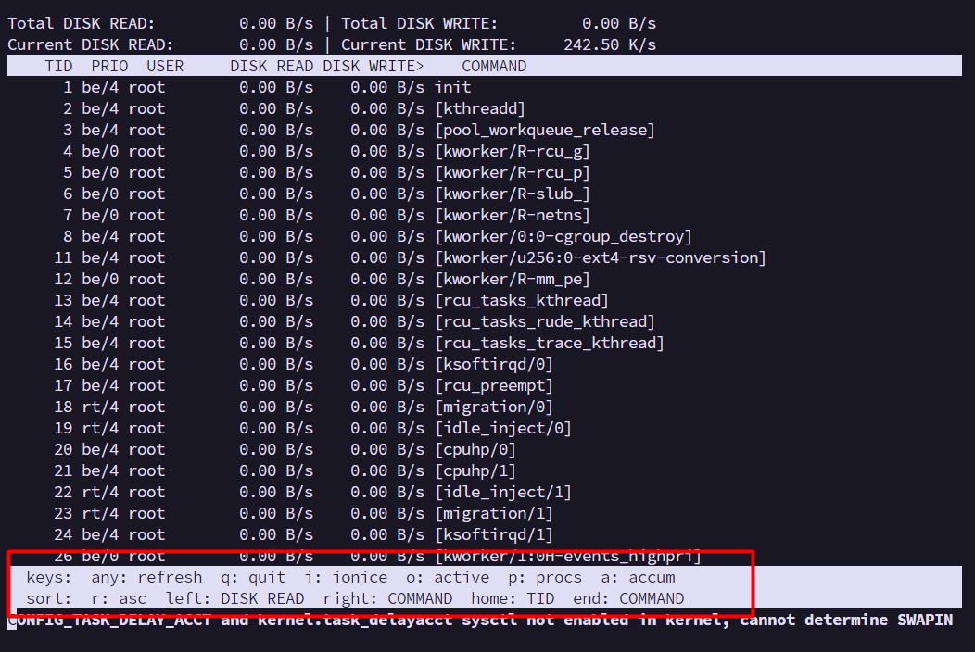This screenshot has width=975, height=652.
Task: Toggle the 'o: active' key hint
Action: (448, 577)
